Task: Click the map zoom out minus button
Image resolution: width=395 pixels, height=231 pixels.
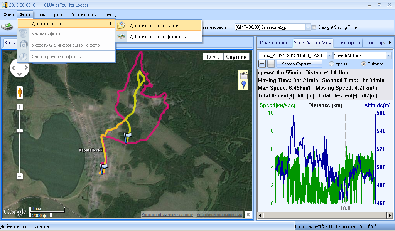Action: tap(20, 176)
